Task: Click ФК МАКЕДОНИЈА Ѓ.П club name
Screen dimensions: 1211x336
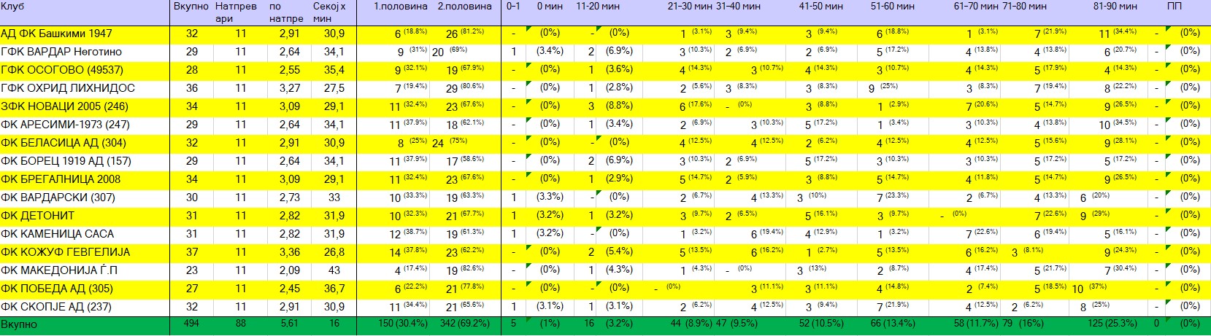Action: pos(59,270)
